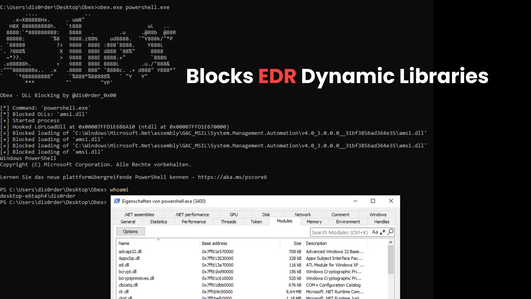Open the .NET assemblies tab
This screenshot has width=531, height=299.
[139, 214]
